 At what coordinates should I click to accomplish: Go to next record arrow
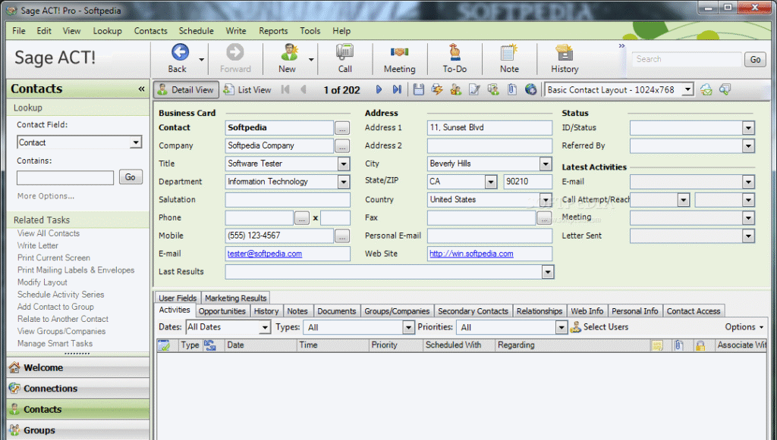point(379,89)
